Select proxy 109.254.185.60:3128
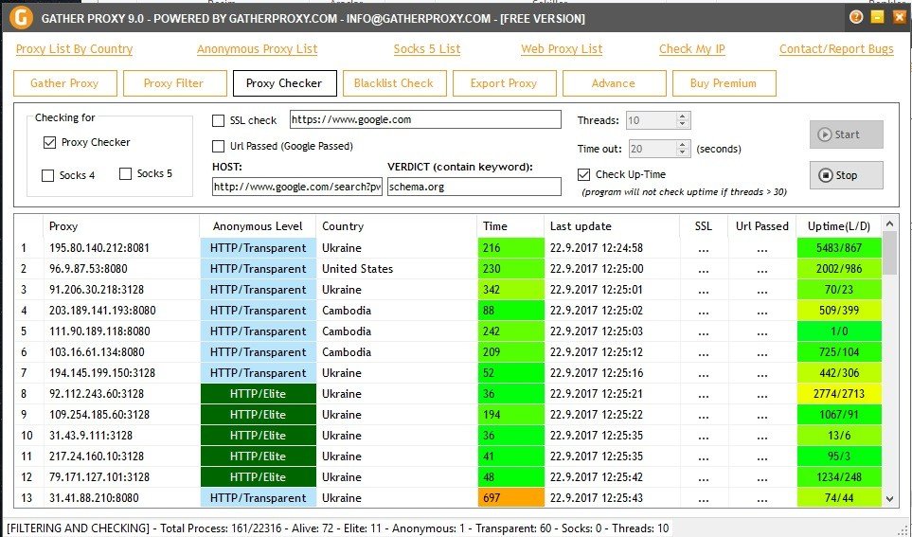912x537 pixels. [x=99, y=415]
